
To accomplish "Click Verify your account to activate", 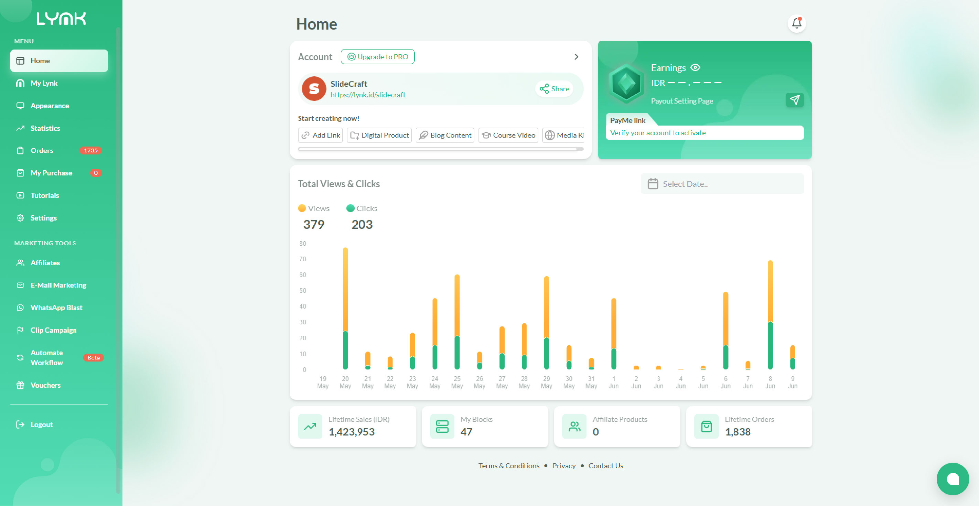I will click(x=658, y=133).
